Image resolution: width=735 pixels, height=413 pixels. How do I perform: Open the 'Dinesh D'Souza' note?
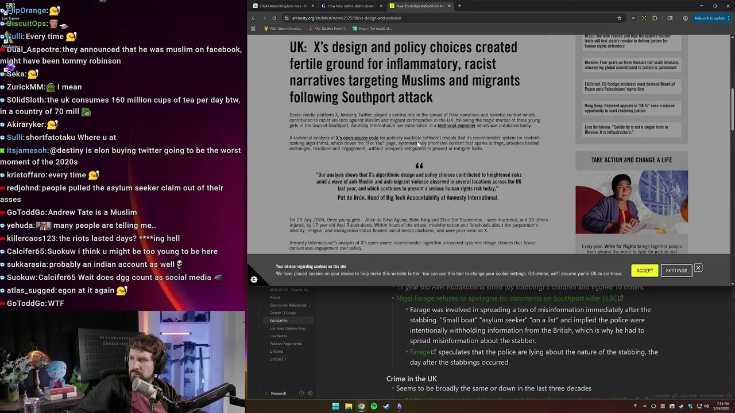(283, 313)
